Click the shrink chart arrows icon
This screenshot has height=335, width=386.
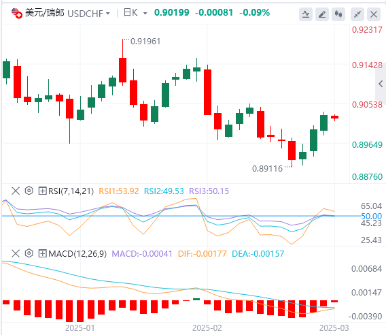tap(357, 14)
